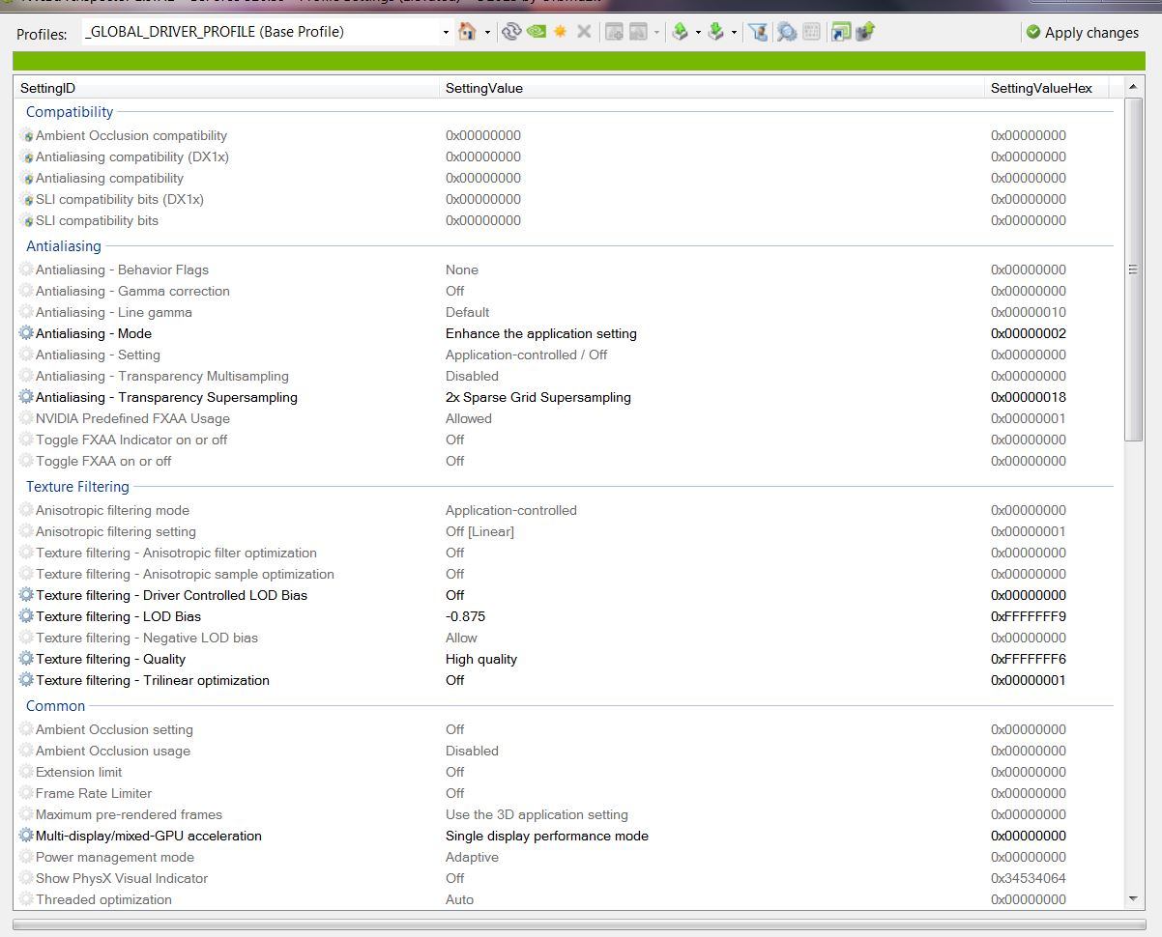Select the 'Enhance the application setting' value
The image size is (1162, 937).
coord(541,333)
